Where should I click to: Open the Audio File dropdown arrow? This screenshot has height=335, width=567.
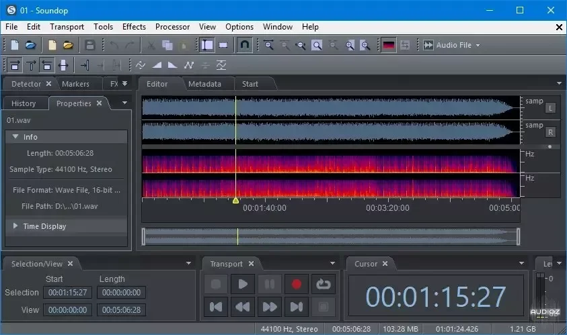(x=478, y=46)
